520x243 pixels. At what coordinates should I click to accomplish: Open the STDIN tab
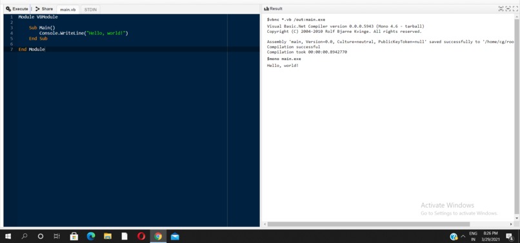click(90, 10)
